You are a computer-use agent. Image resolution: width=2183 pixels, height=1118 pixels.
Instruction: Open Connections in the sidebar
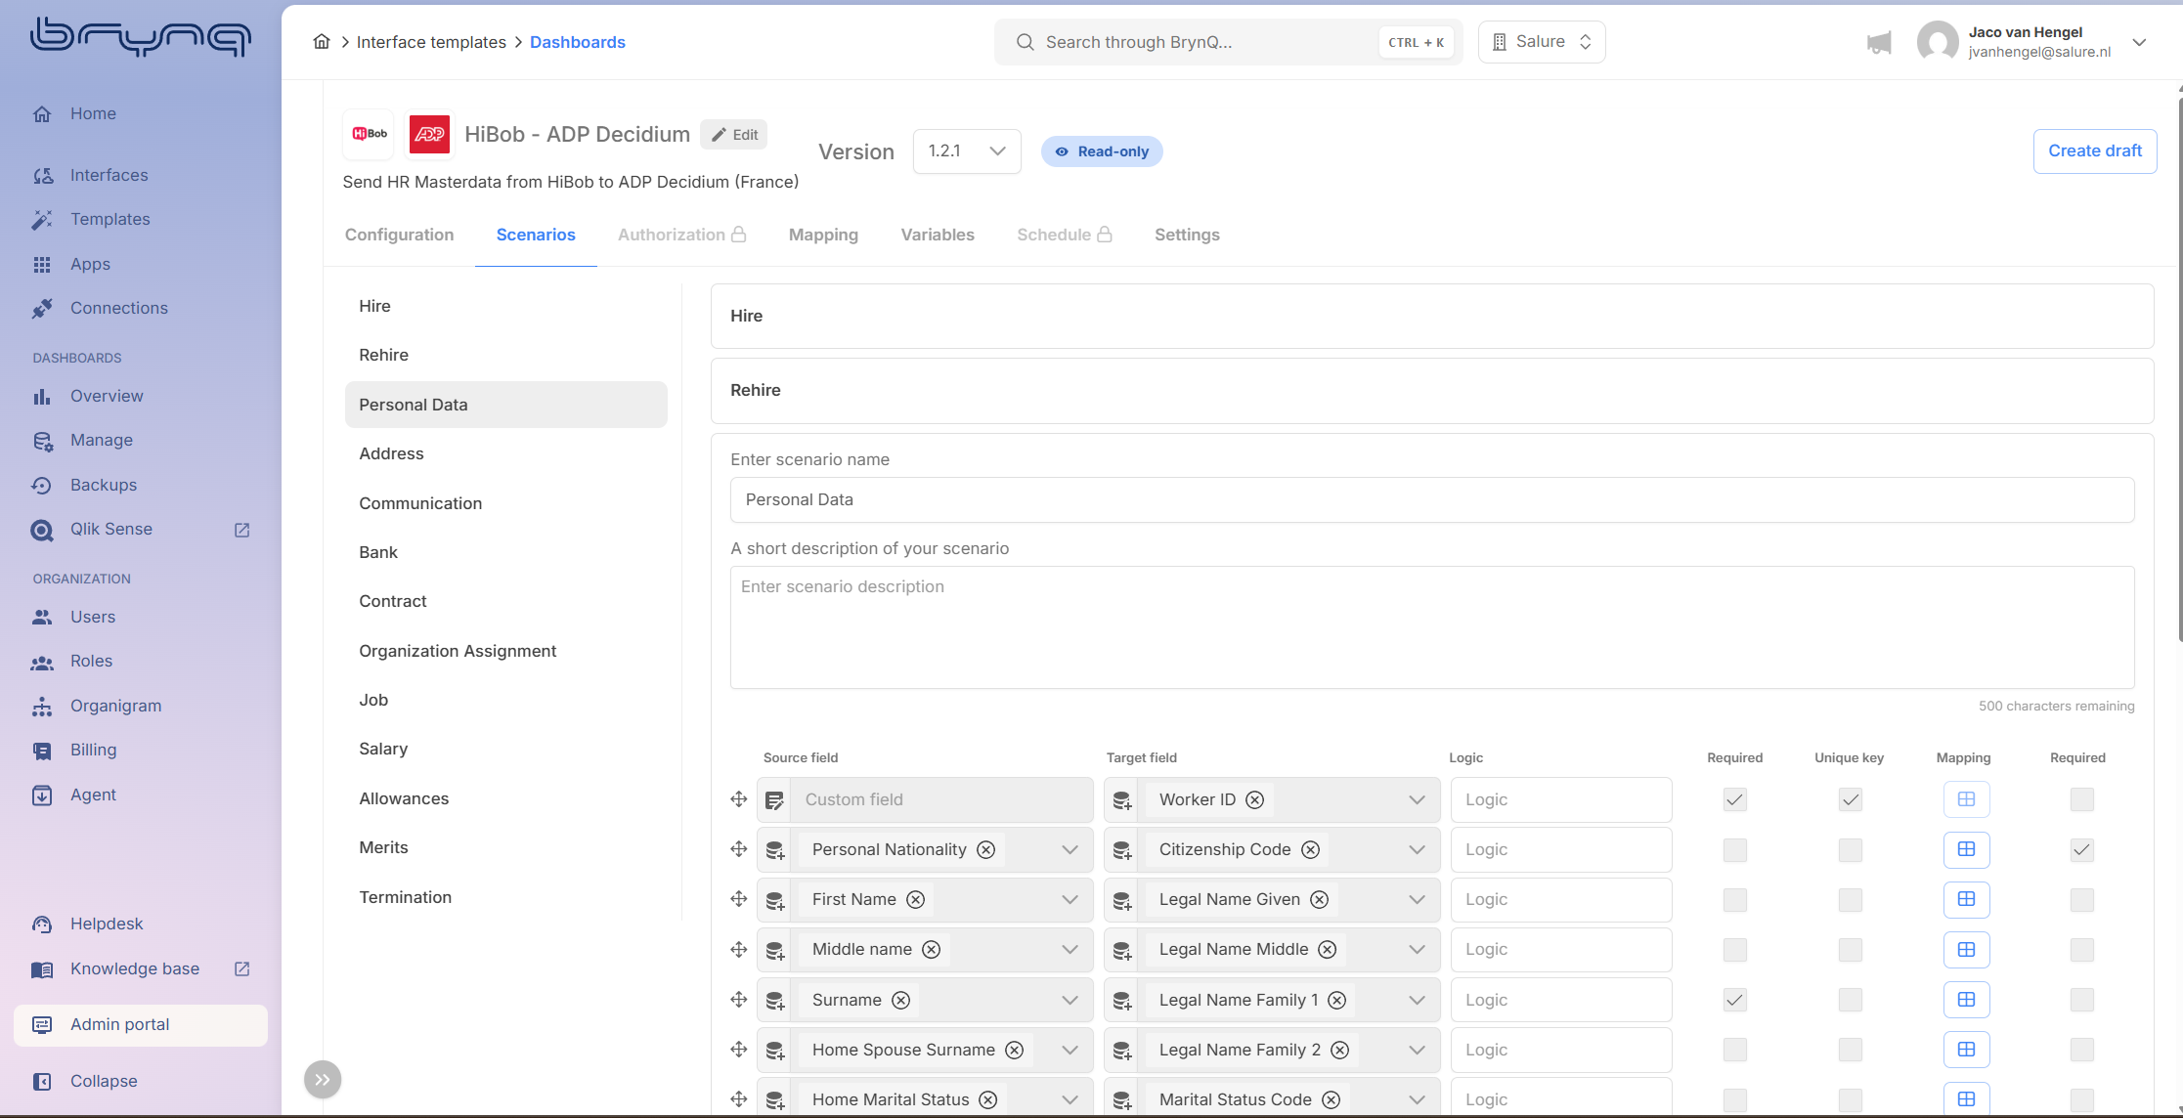click(118, 308)
